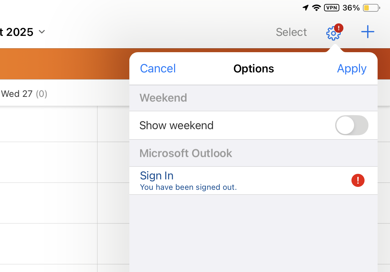Tap the plus icon to add event
Image resolution: width=390 pixels, height=272 pixels.
[x=367, y=32]
